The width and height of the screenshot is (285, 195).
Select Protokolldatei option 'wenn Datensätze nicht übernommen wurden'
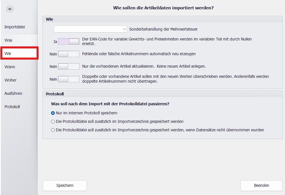[53, 130]
